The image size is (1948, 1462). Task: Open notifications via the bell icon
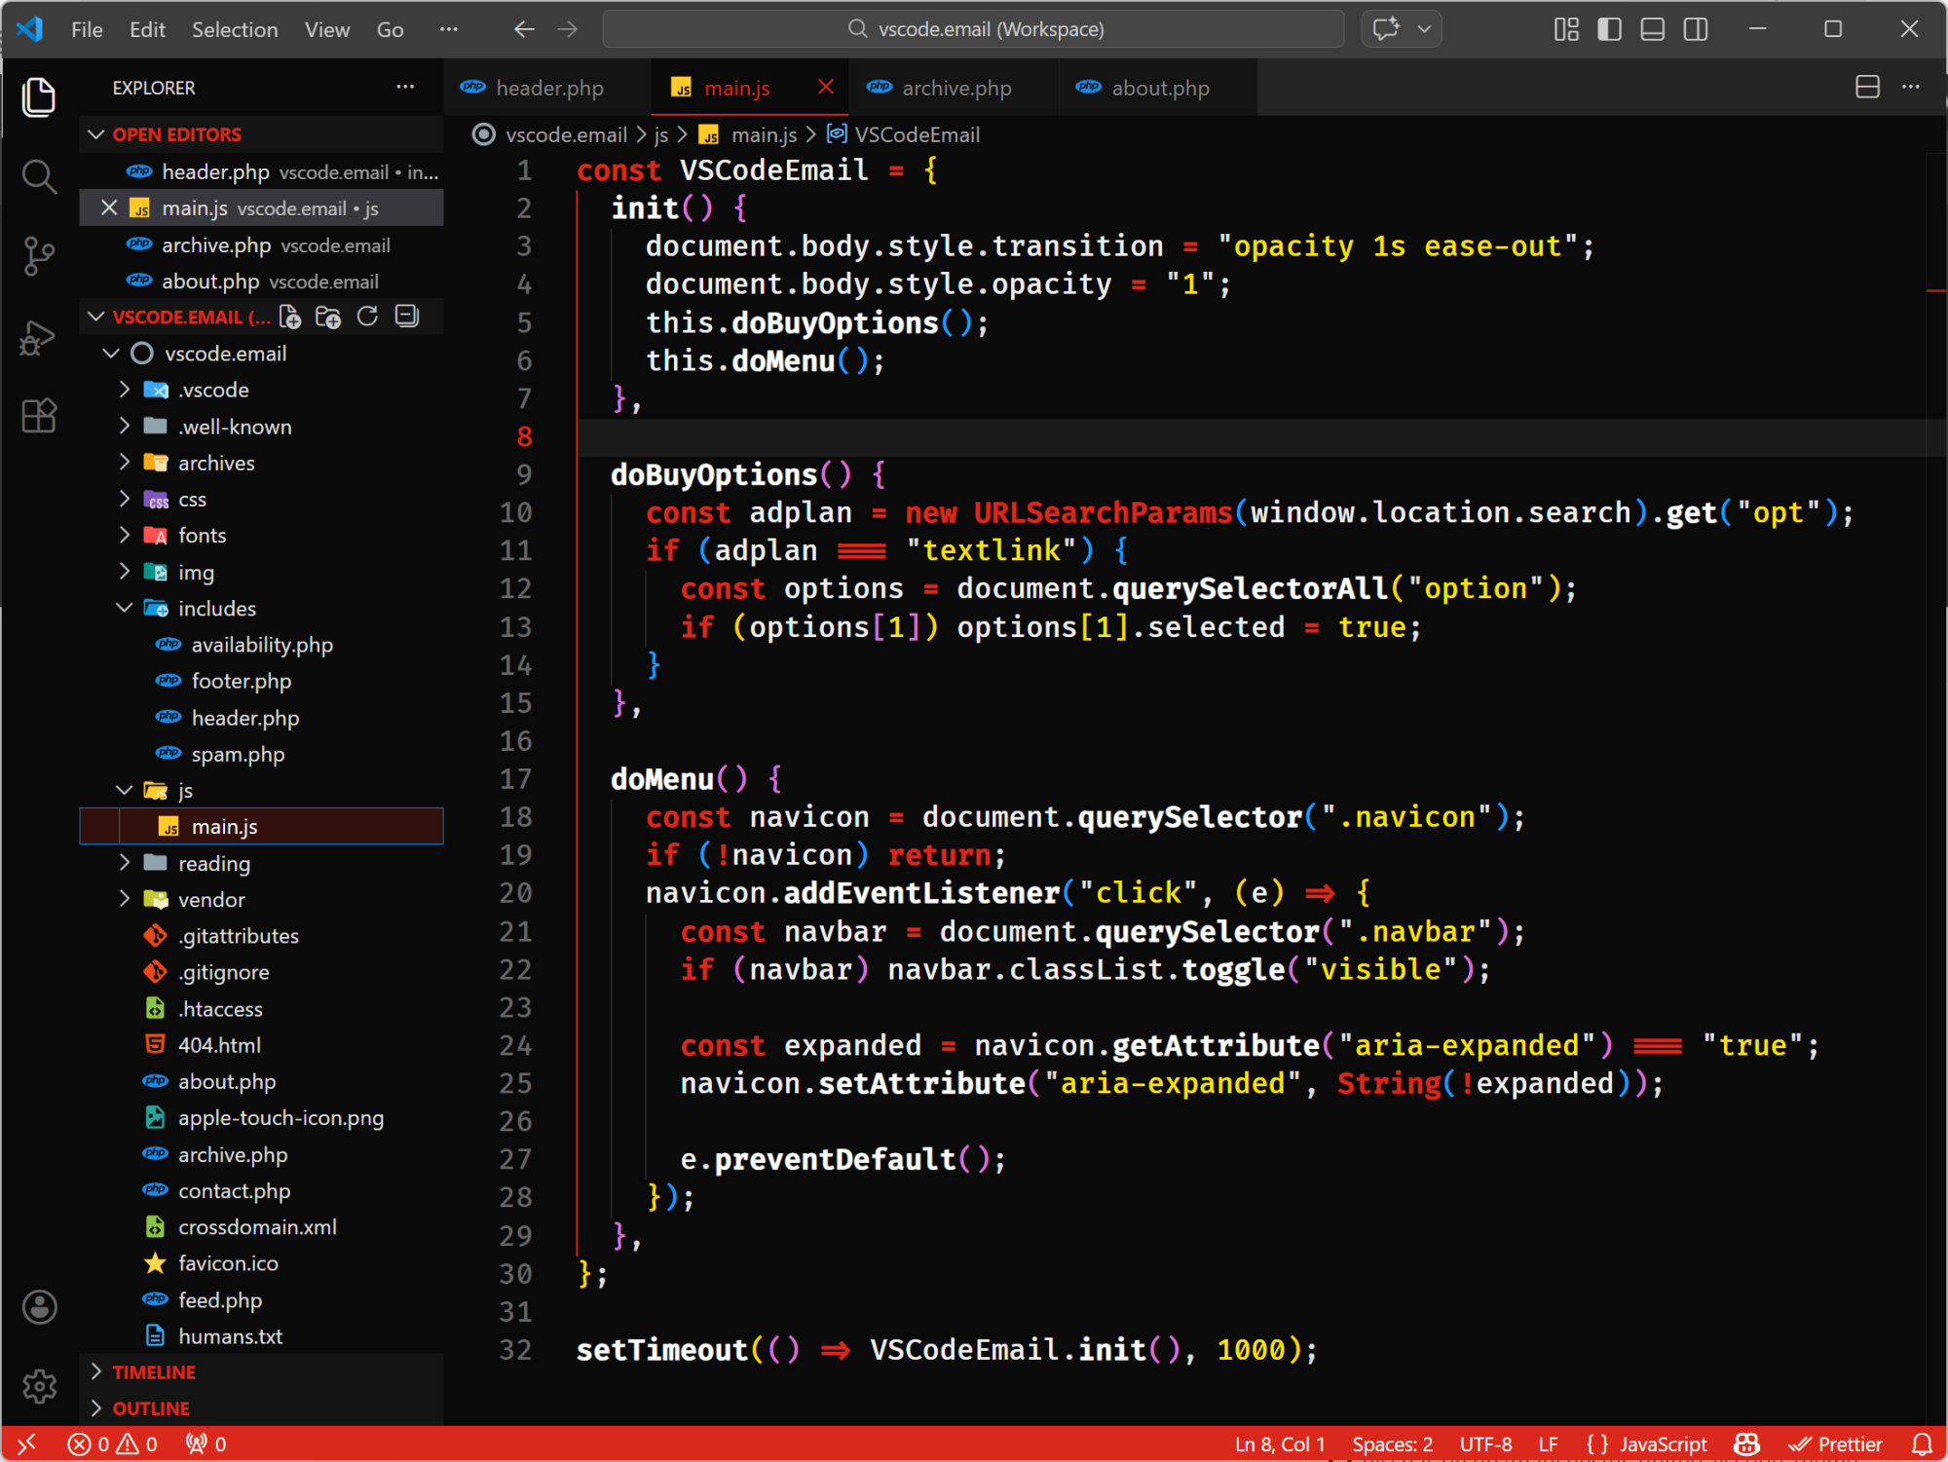1922,1443
